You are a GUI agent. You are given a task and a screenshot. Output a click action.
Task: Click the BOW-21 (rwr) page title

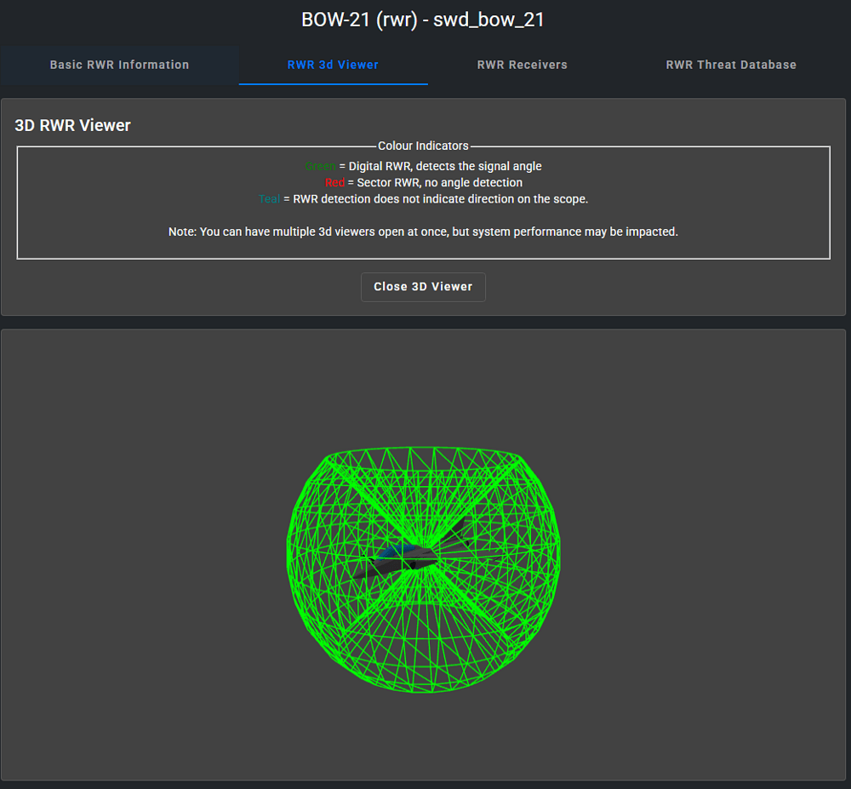pos(423,20)
